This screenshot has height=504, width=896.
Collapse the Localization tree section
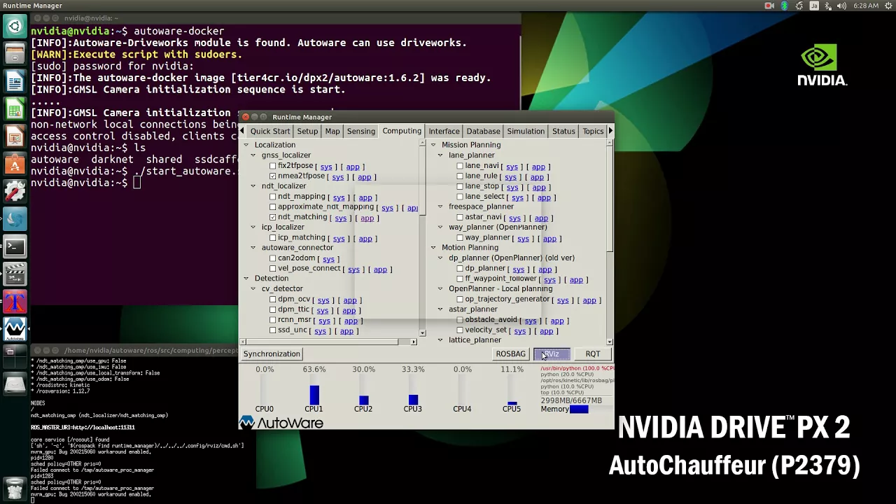click(x=246, y=145)
